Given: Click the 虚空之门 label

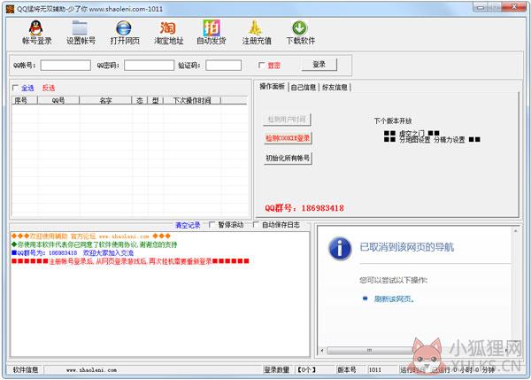Looking at the screenshot, I should [412, 133].
